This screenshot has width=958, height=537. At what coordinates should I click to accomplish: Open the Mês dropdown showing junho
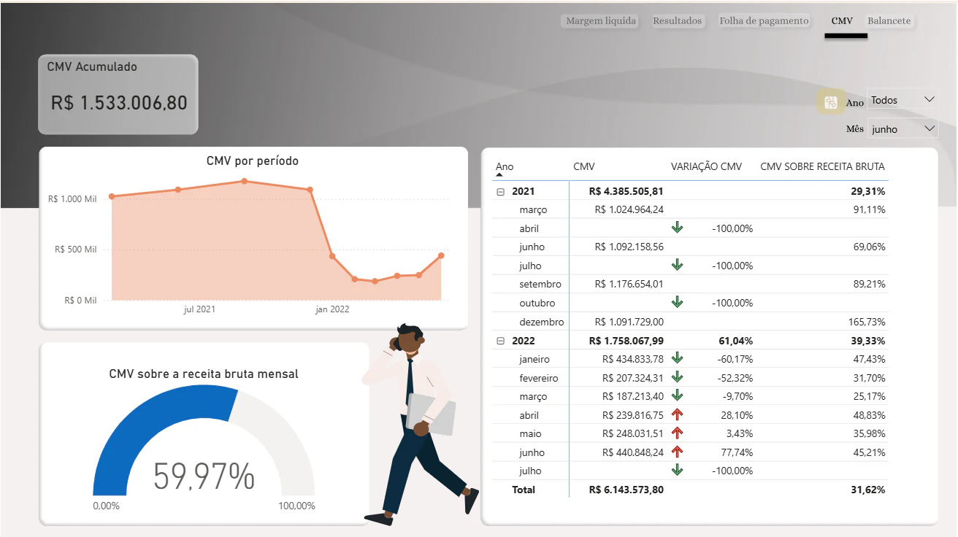click(x=903, y=129)
